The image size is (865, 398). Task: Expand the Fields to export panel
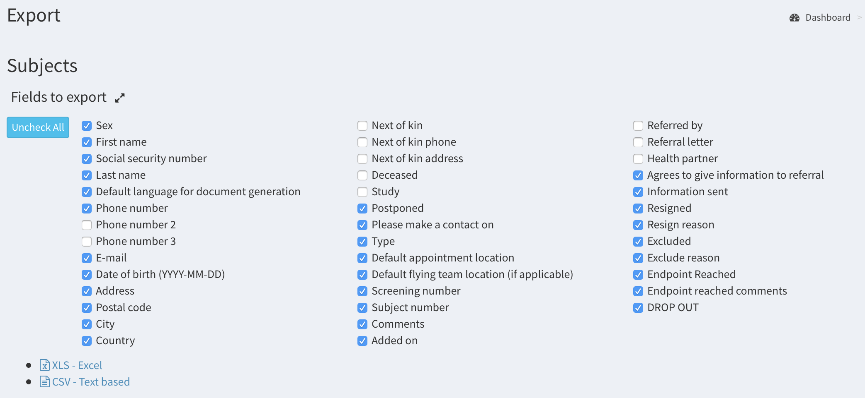120,98
